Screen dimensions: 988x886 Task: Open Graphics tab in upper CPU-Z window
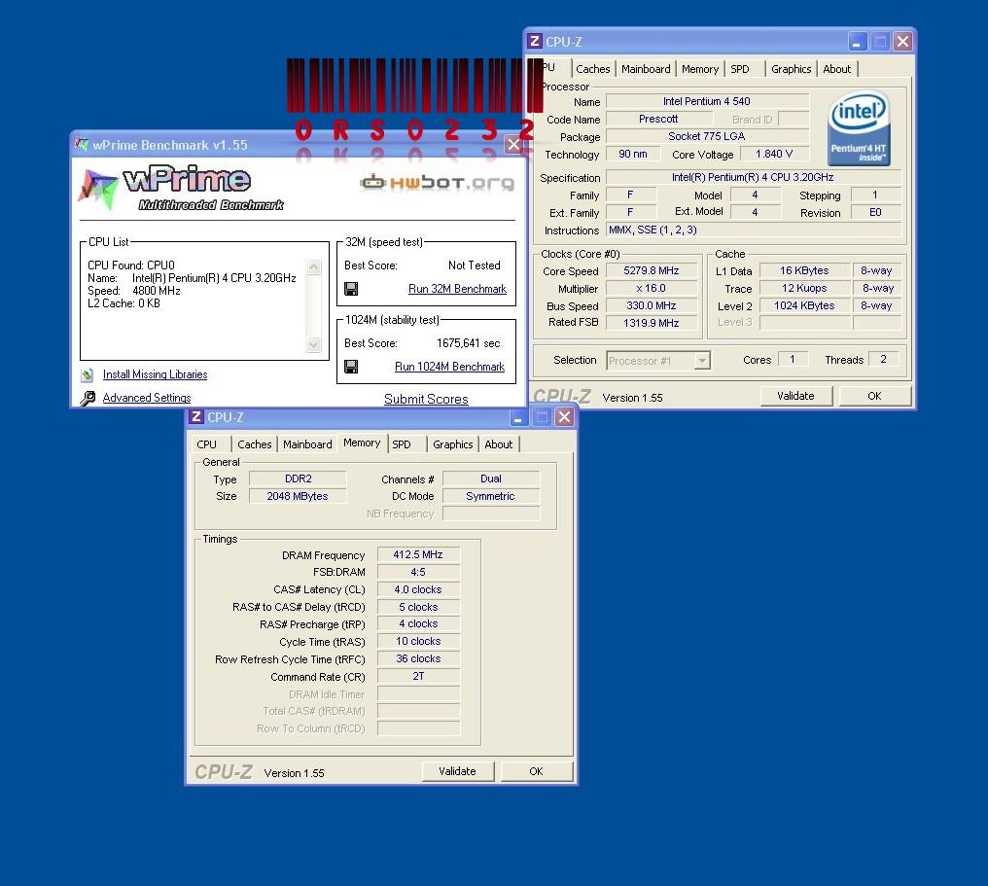pos(791,69)
